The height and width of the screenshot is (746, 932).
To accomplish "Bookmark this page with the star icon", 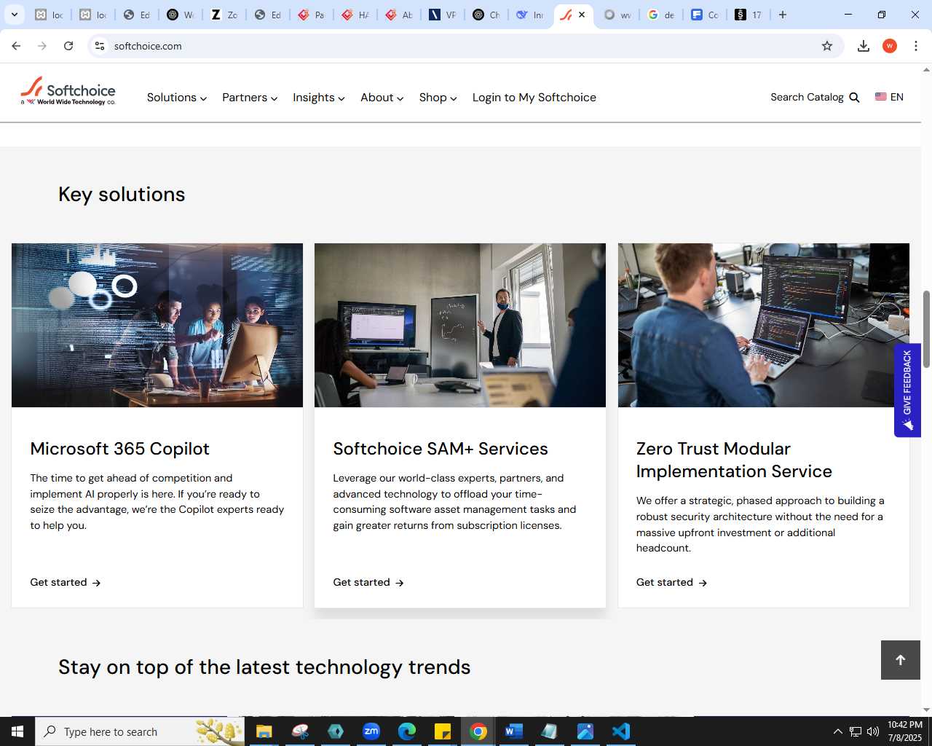I will tap(827, 46).
